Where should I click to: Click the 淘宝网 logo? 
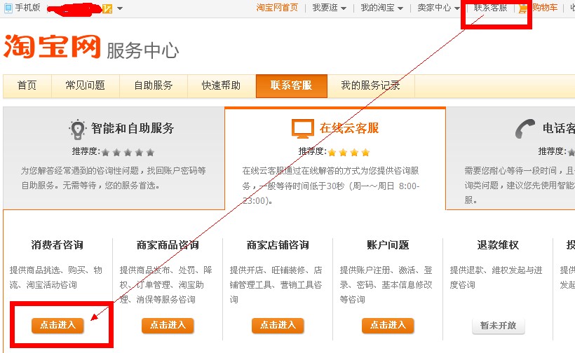tap(52, 46)
